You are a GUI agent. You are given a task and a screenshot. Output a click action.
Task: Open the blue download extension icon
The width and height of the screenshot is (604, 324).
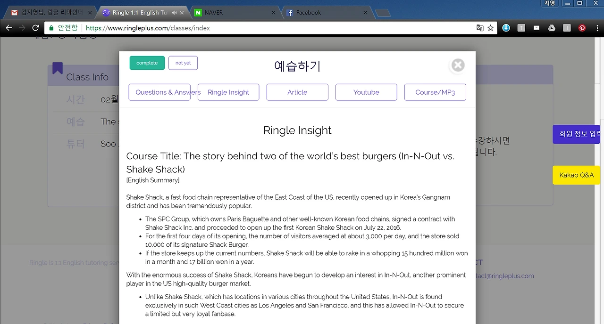click(x=506, y=28)
